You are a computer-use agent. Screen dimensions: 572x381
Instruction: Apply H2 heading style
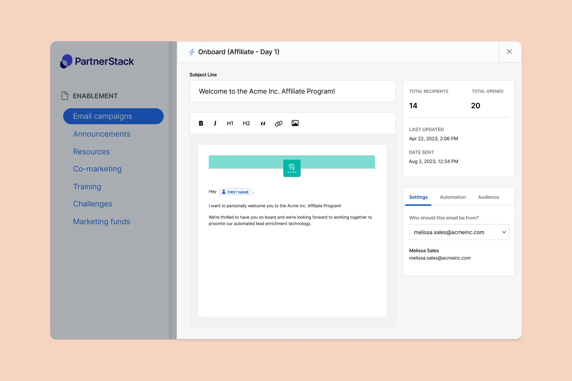pos(246,123)
